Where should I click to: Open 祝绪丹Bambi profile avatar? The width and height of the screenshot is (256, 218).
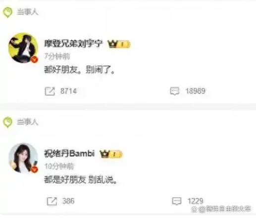pyautogui.click(x=23, y=158)
